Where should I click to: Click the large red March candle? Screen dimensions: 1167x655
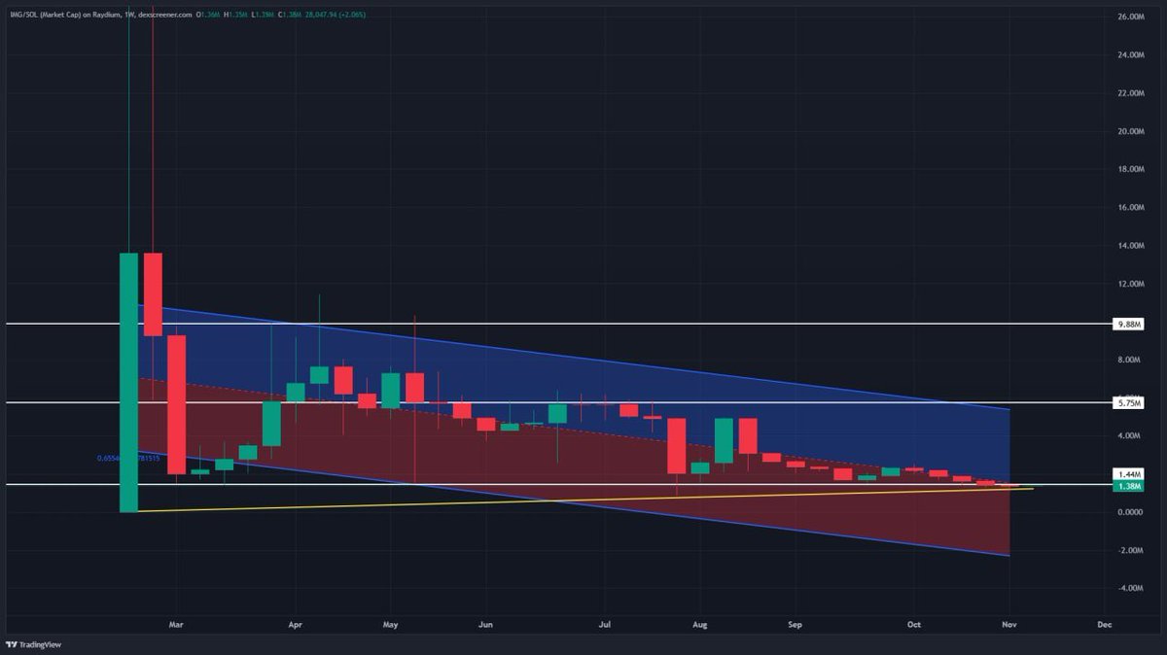[x=178, y=398]
